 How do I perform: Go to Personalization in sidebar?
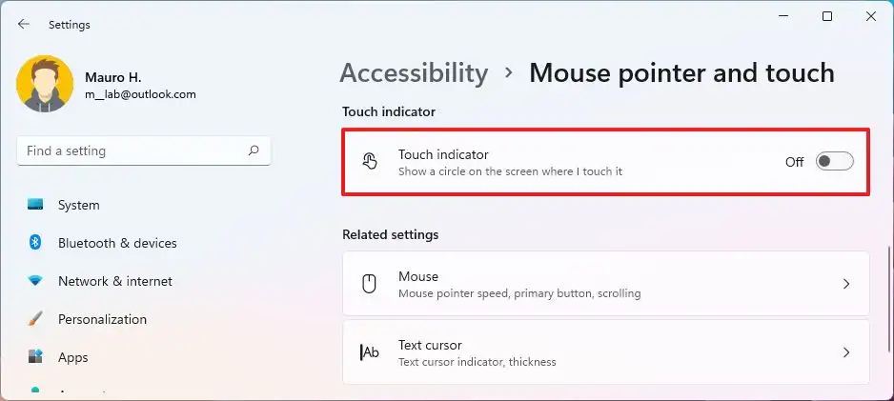102,319
